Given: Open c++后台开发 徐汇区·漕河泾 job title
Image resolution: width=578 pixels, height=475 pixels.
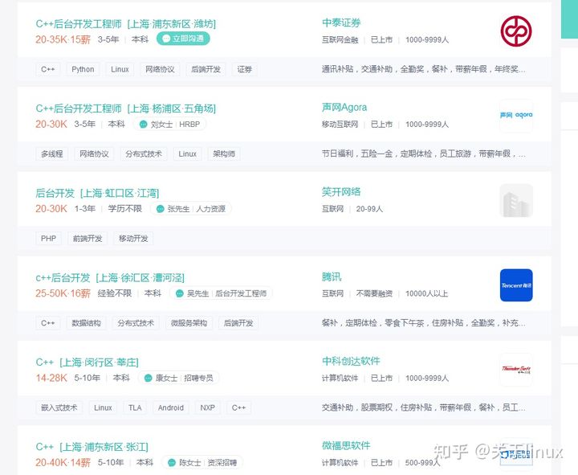Looking at the screenshot, I should pyautogui.click(x=110, y=277).
